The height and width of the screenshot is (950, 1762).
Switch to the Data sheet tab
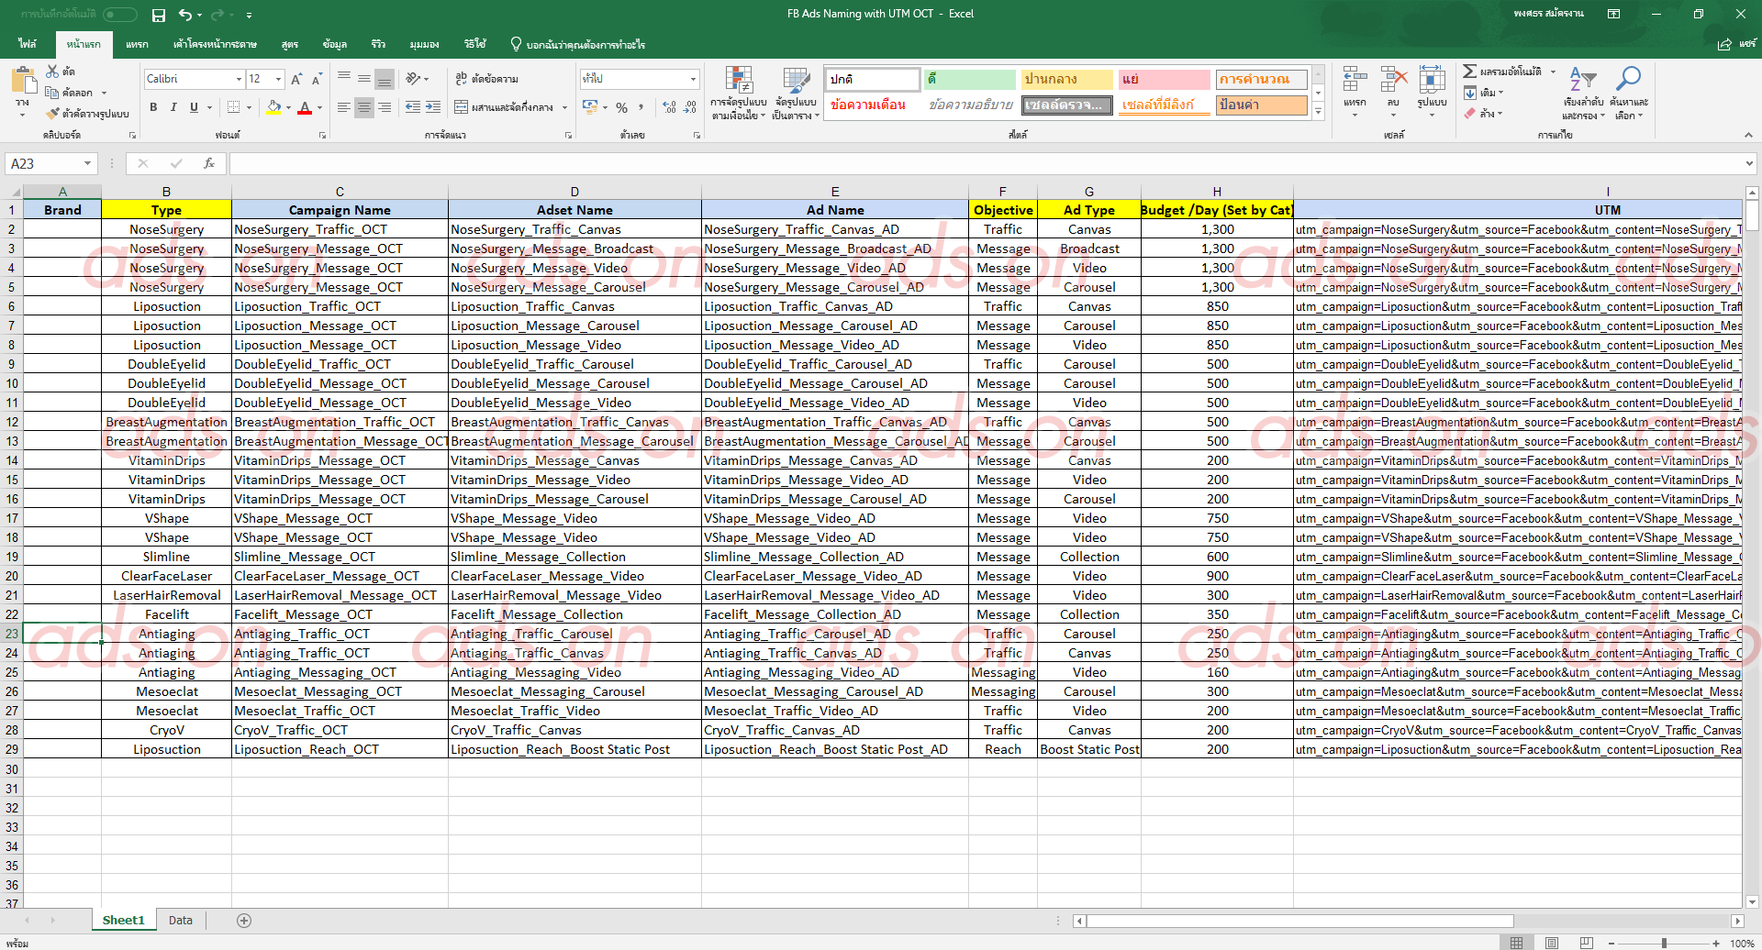click(x=181, y=920)
